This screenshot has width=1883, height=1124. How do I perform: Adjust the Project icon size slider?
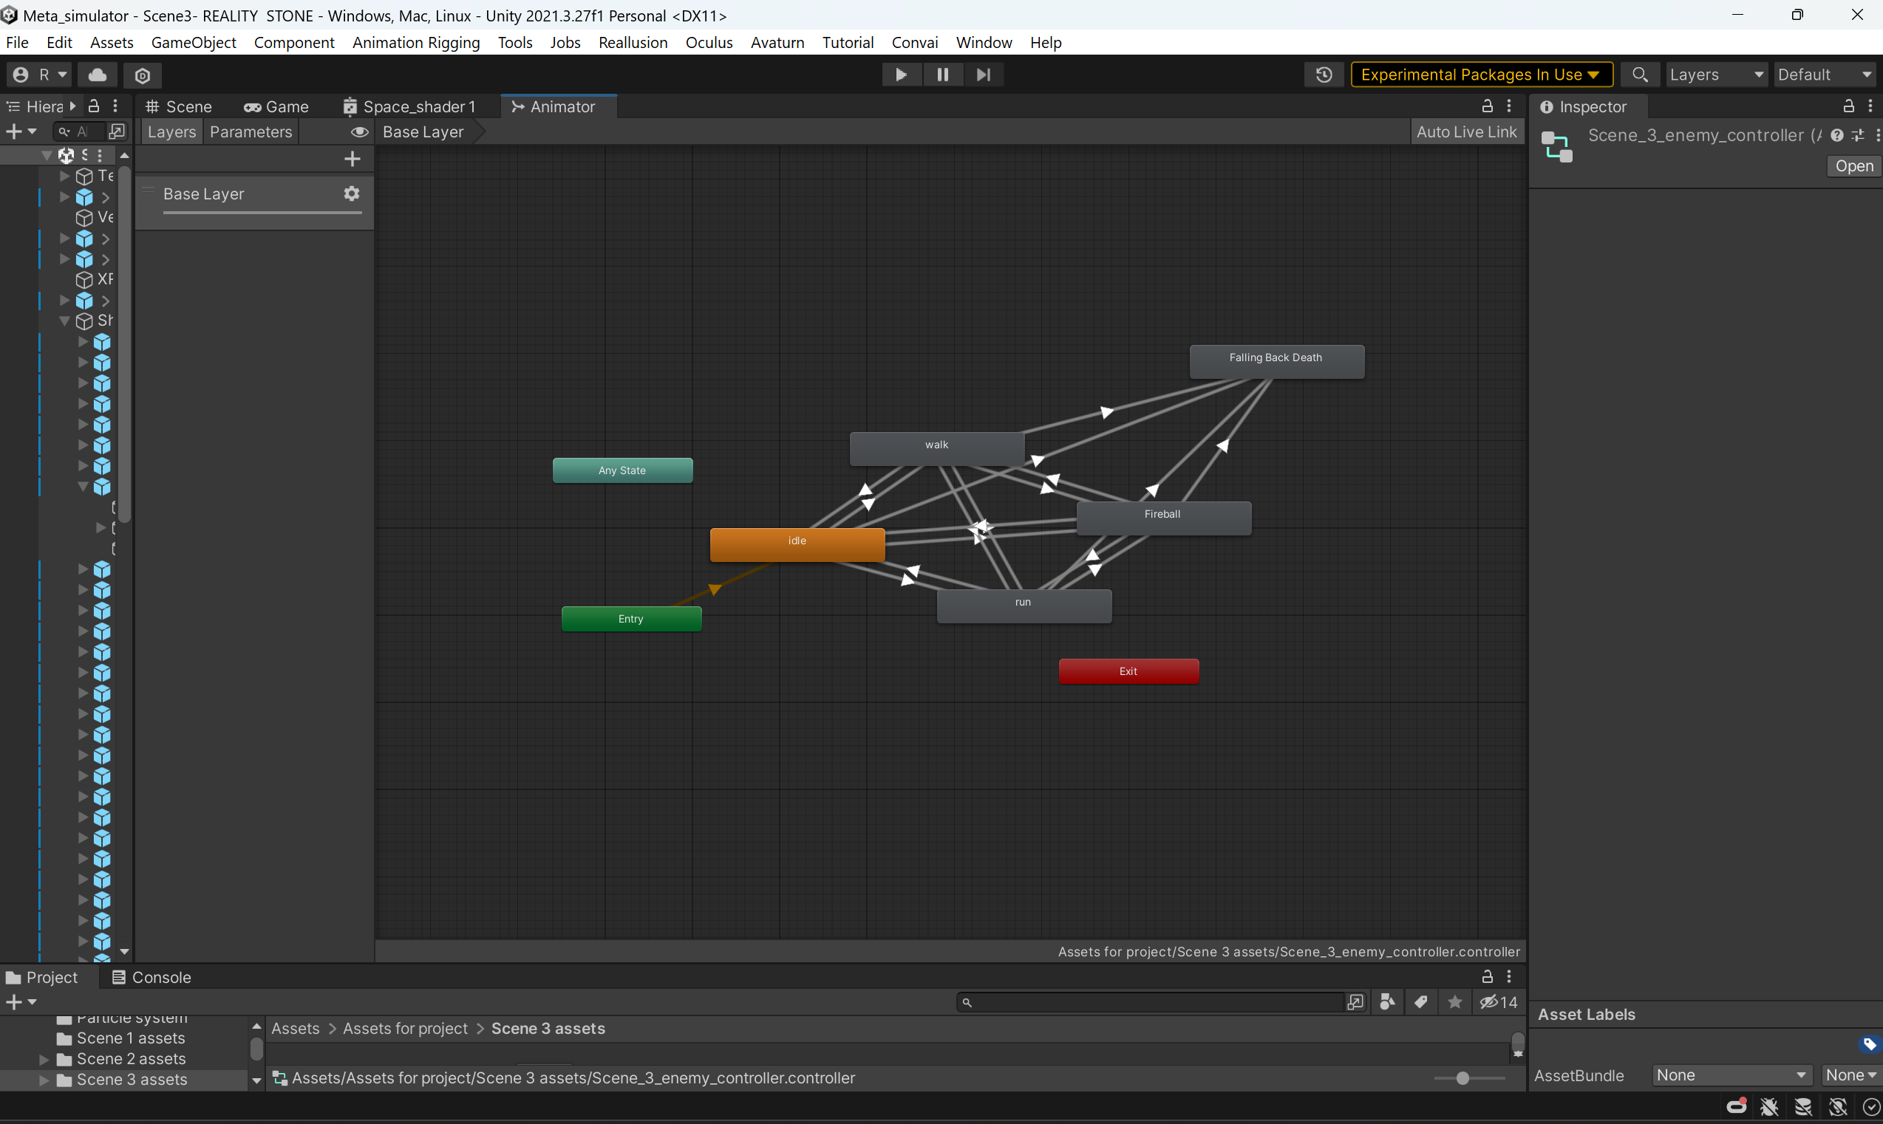(x=1462, y=1077)
